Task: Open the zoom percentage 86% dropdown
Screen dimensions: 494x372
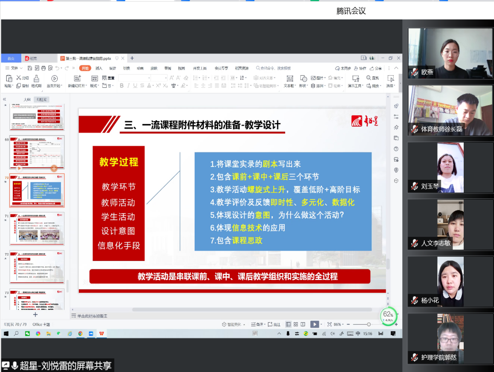Action: pyautogui.click(x=338, y=324)
